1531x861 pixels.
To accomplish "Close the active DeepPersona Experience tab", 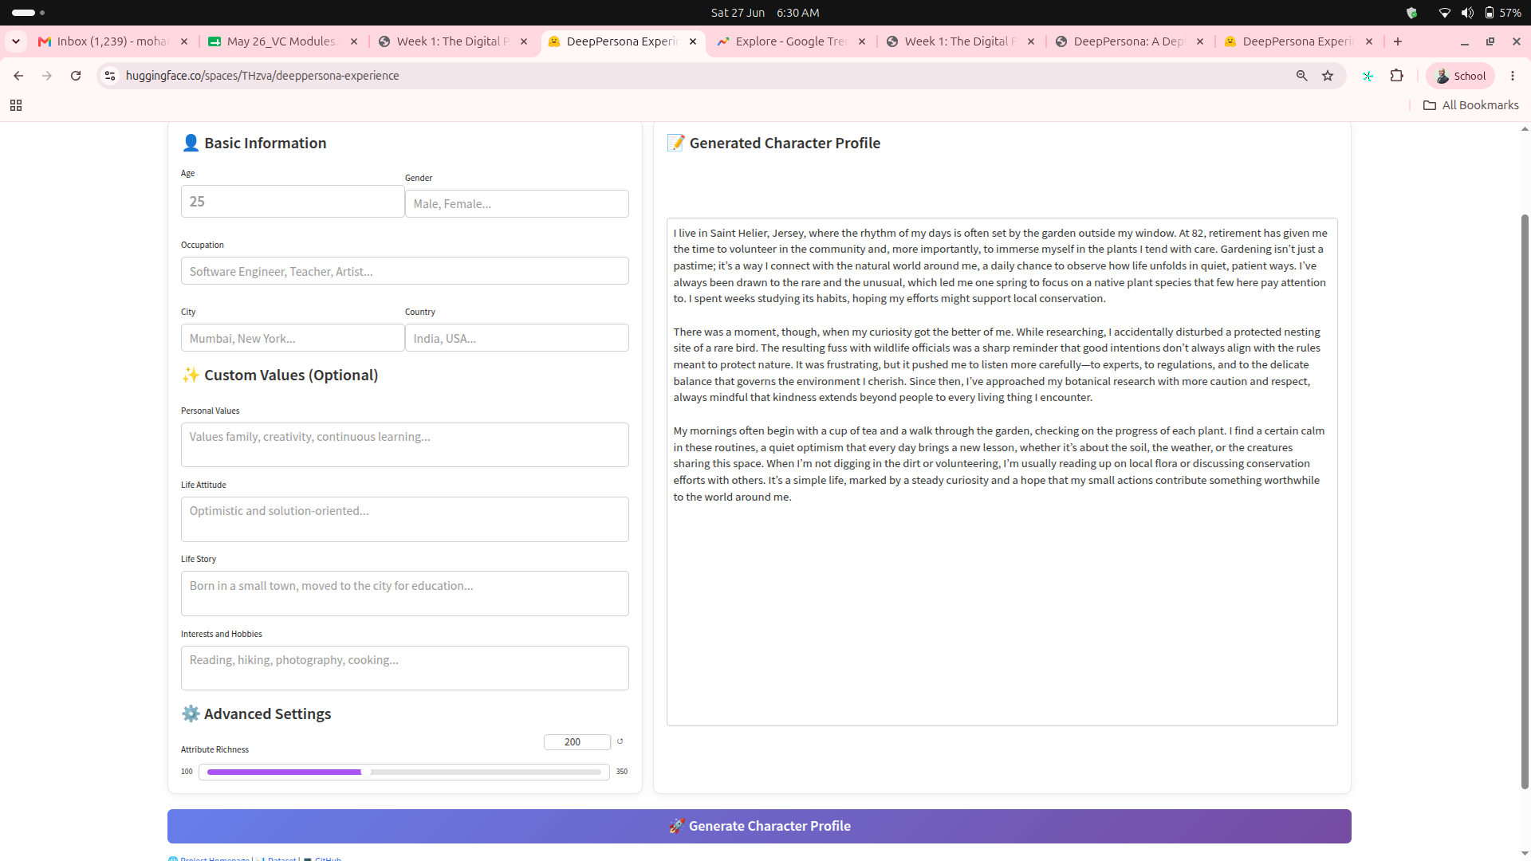I will [693, 41].
